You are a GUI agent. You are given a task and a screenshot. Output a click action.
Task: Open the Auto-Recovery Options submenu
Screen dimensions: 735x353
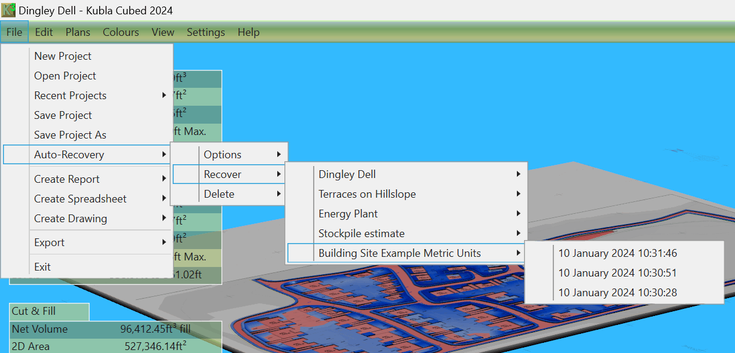(x=223, y=155)
